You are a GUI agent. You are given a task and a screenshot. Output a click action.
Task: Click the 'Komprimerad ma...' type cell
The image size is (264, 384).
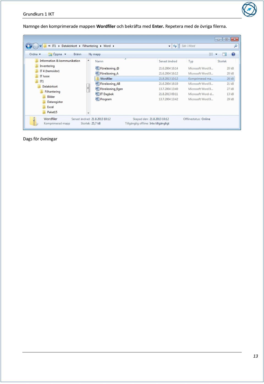(x=200, y=79)
